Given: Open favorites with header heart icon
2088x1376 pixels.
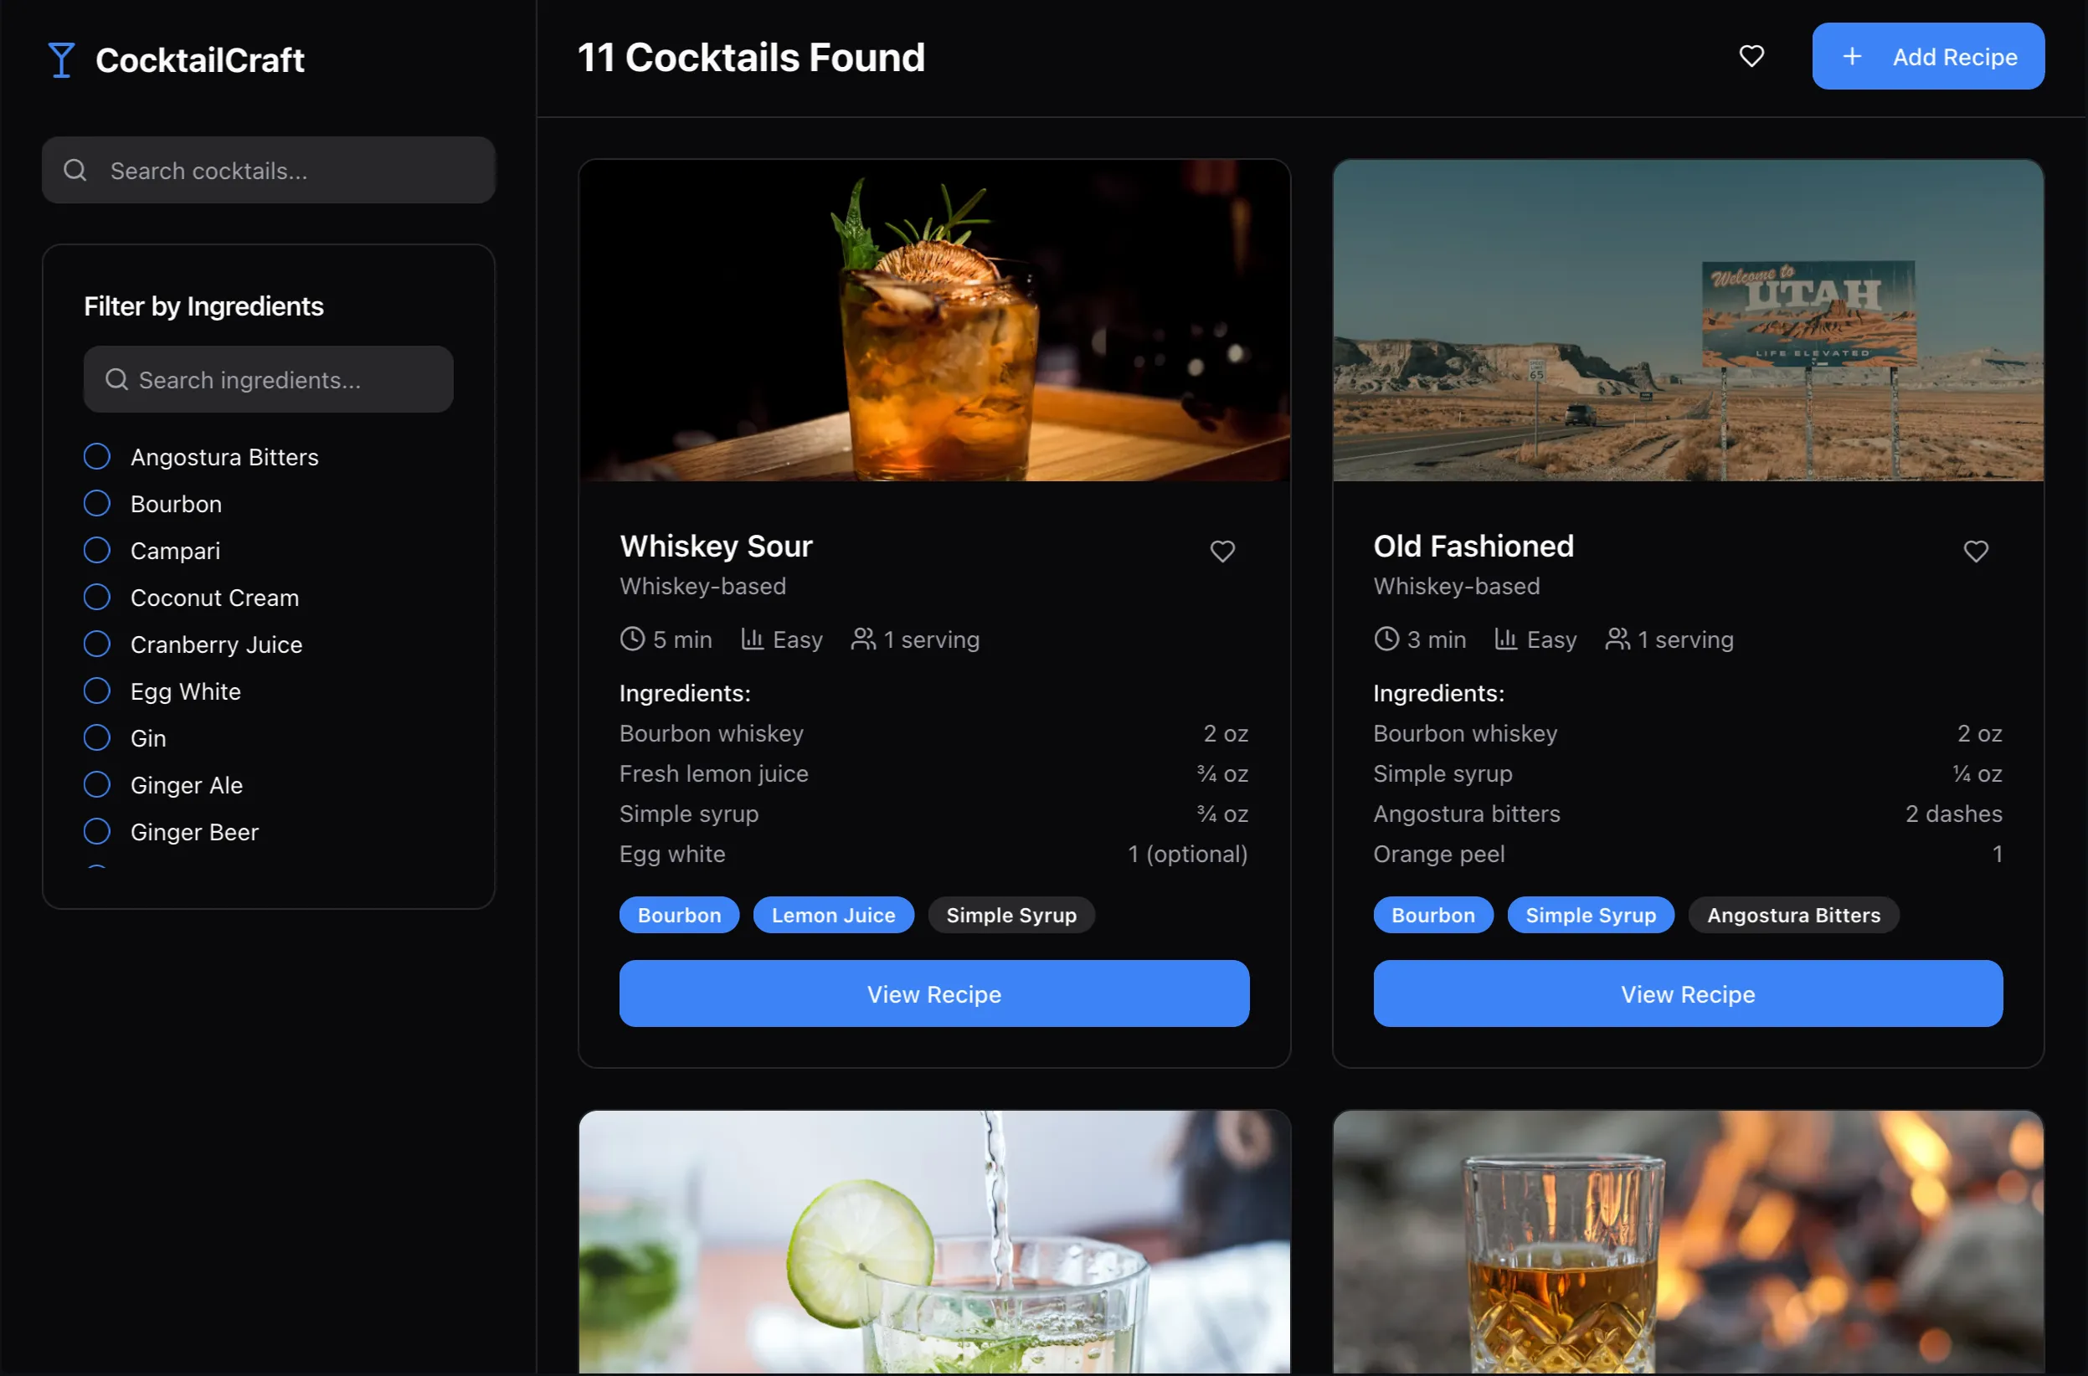Looking at the screenshot, I should (1751, 56).
